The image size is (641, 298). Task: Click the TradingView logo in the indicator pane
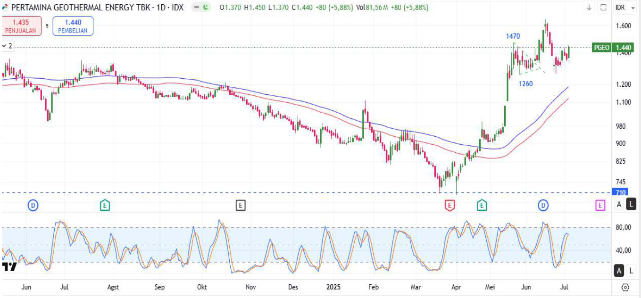(x=9, y=267)
